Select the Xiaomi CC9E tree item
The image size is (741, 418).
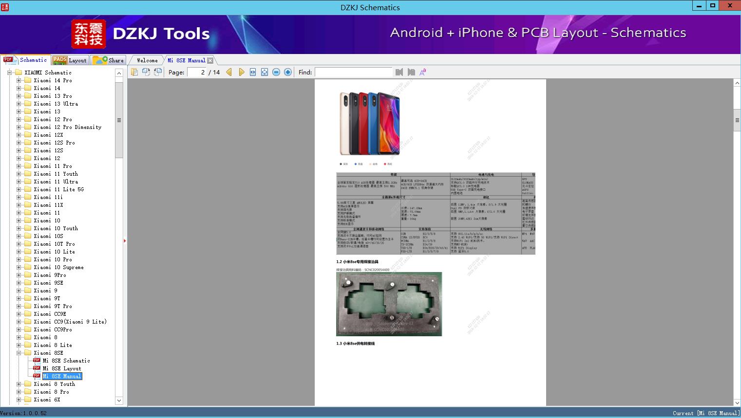point(50,314)
